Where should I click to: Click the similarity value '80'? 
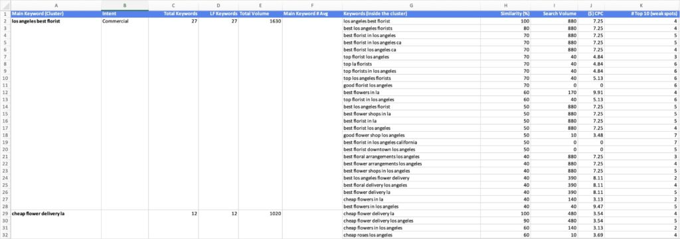point(505,28)
